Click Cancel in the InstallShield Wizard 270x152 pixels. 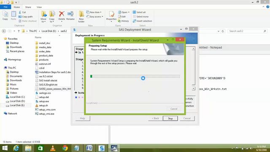(x=174, y=109)
